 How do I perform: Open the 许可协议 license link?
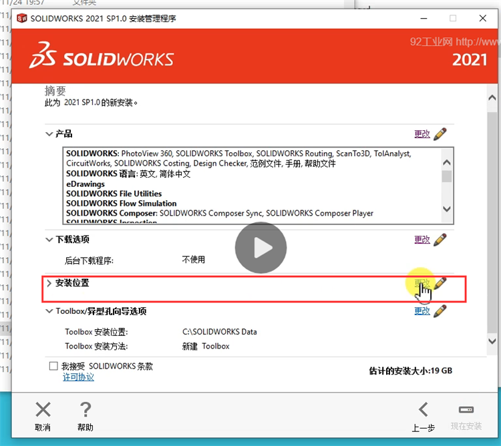(78, 377)
